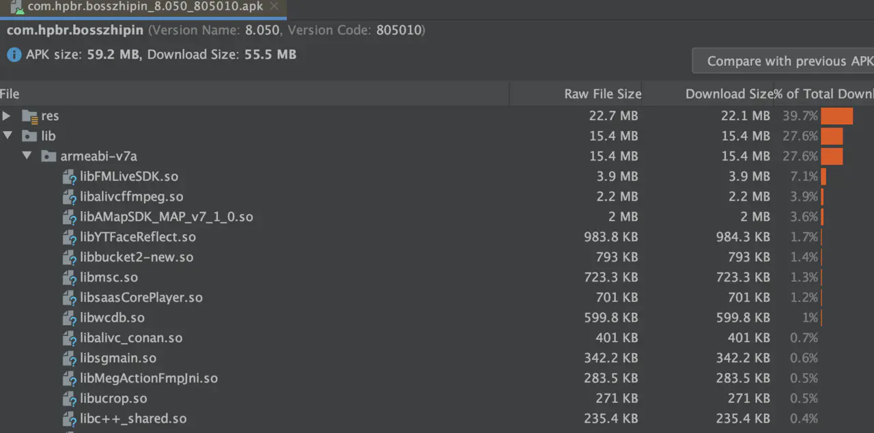Viewport: 874px width, 433px height.
Task: Click the armeabi-v7a folder icon
Action: pos(48,156)
